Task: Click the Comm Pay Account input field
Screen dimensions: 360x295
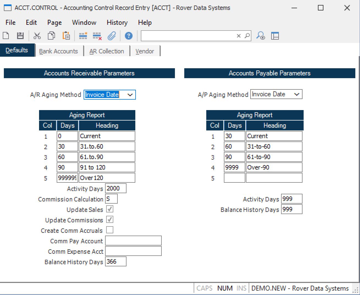Action: tap(133, 241)
